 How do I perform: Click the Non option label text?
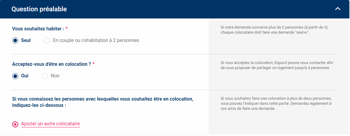tap(55, 76)
